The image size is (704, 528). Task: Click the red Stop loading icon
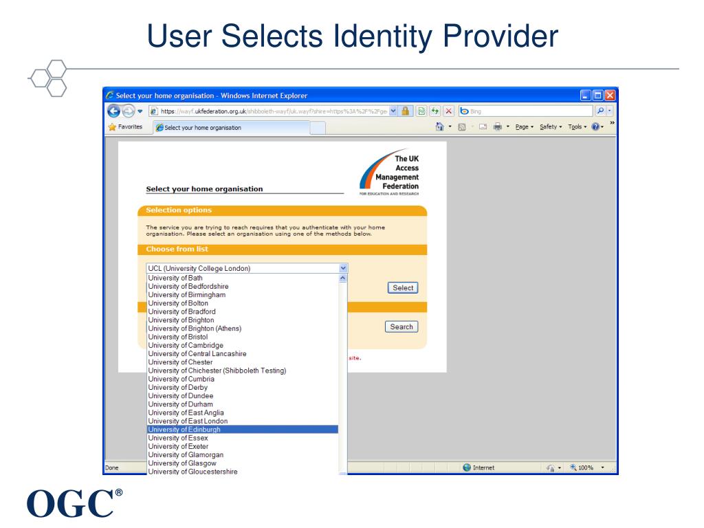tap(448, 111)
